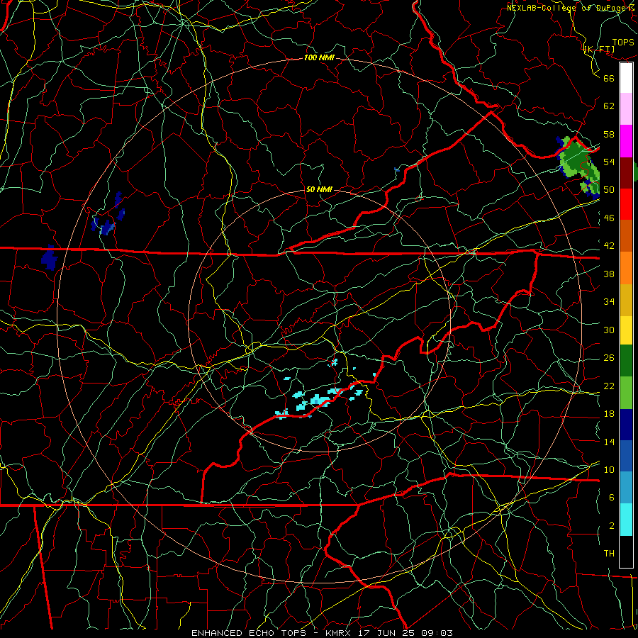
Task: Click the bright red swatch between 50 and 46
Action: (x=626, y=204)
